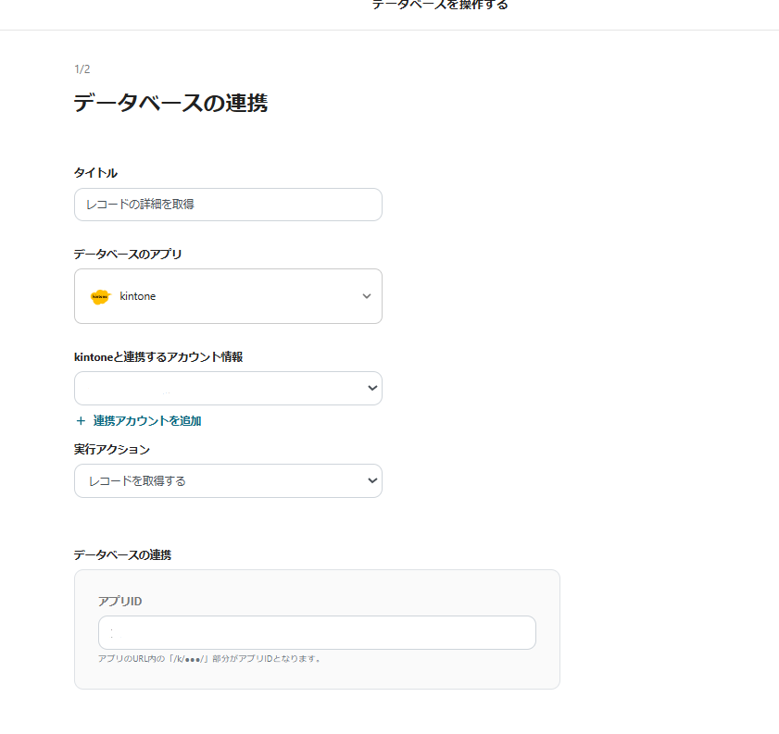Click the アプリID hint text below the field
Image resolution: width=779 pixels, height=734 pixels.
click(x=209, y=659)
